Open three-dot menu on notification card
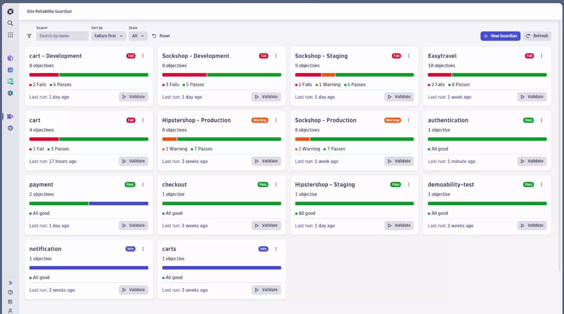This screenshot has height=314, width=564. 143,249
